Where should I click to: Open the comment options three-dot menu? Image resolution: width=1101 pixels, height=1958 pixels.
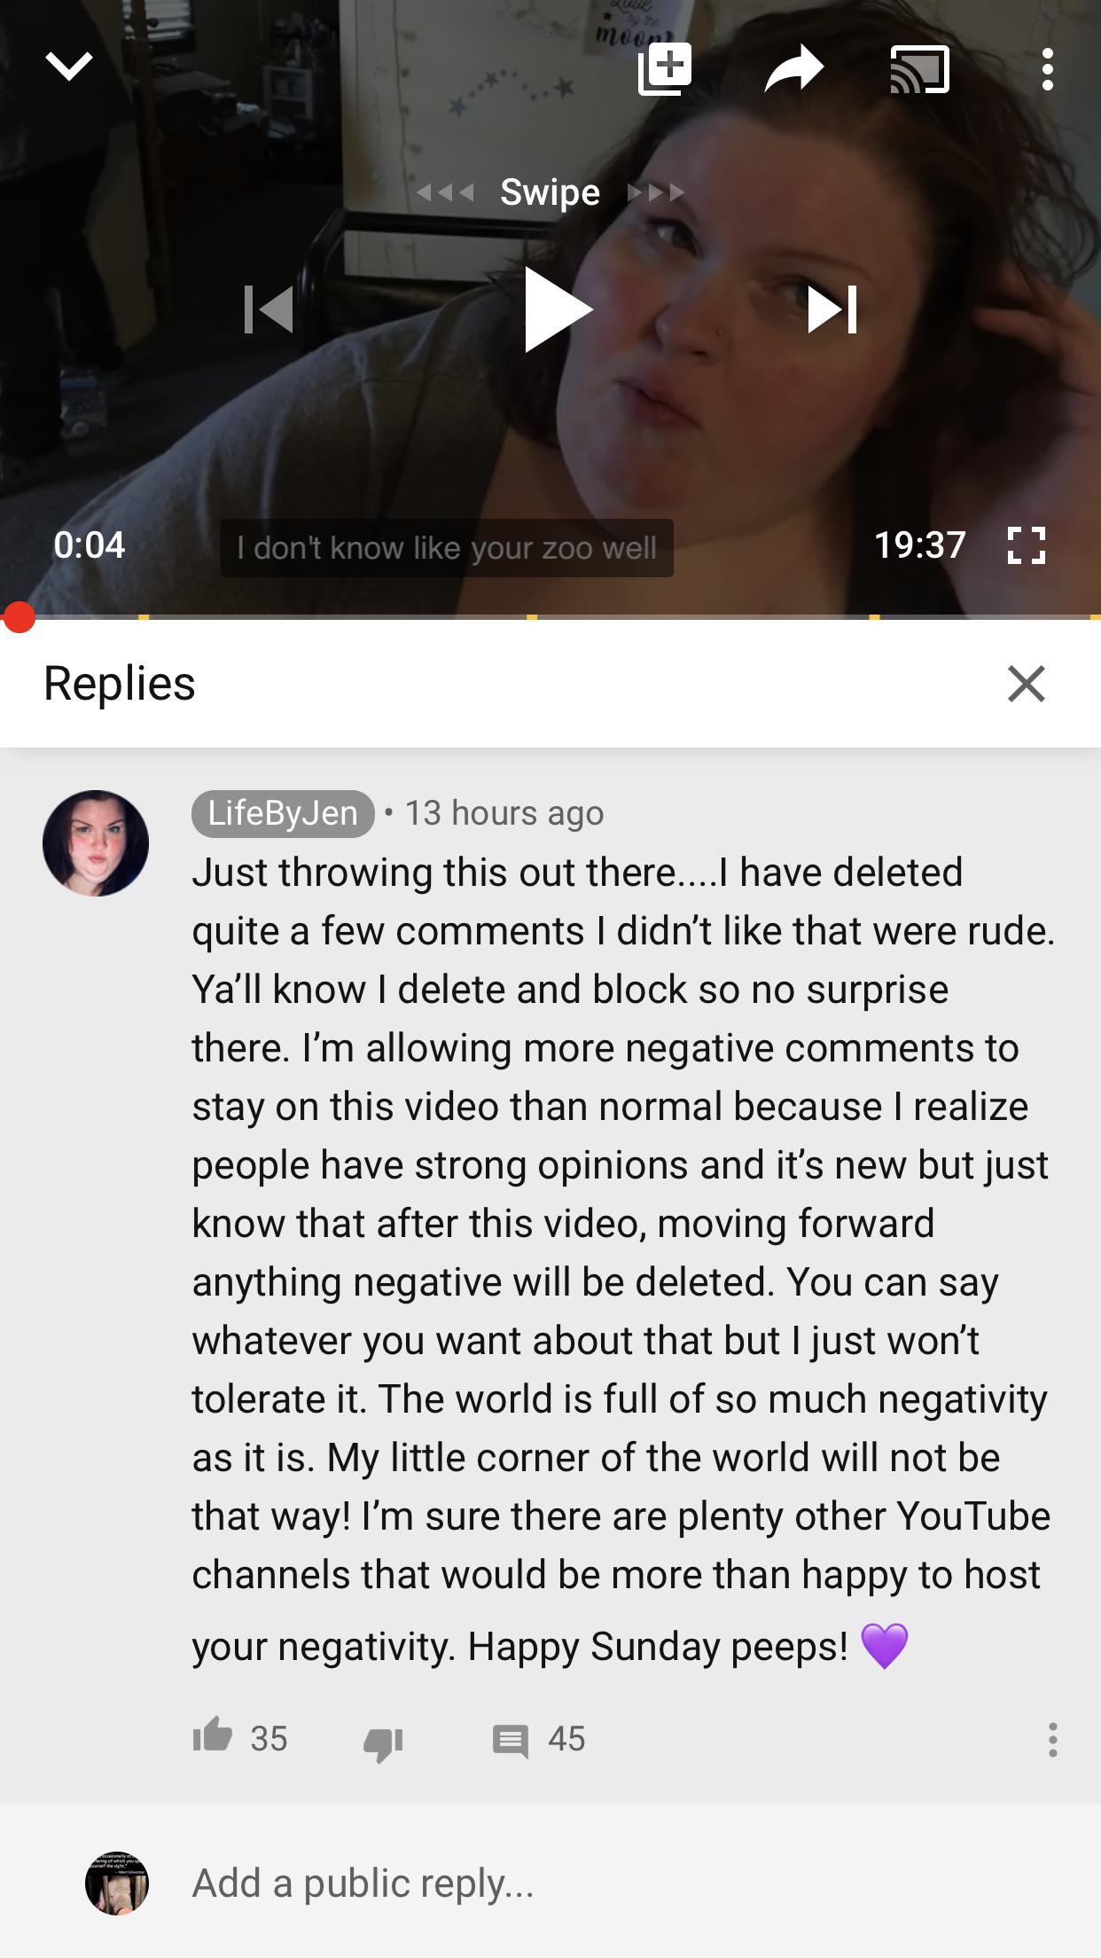click(1052, 1740)
